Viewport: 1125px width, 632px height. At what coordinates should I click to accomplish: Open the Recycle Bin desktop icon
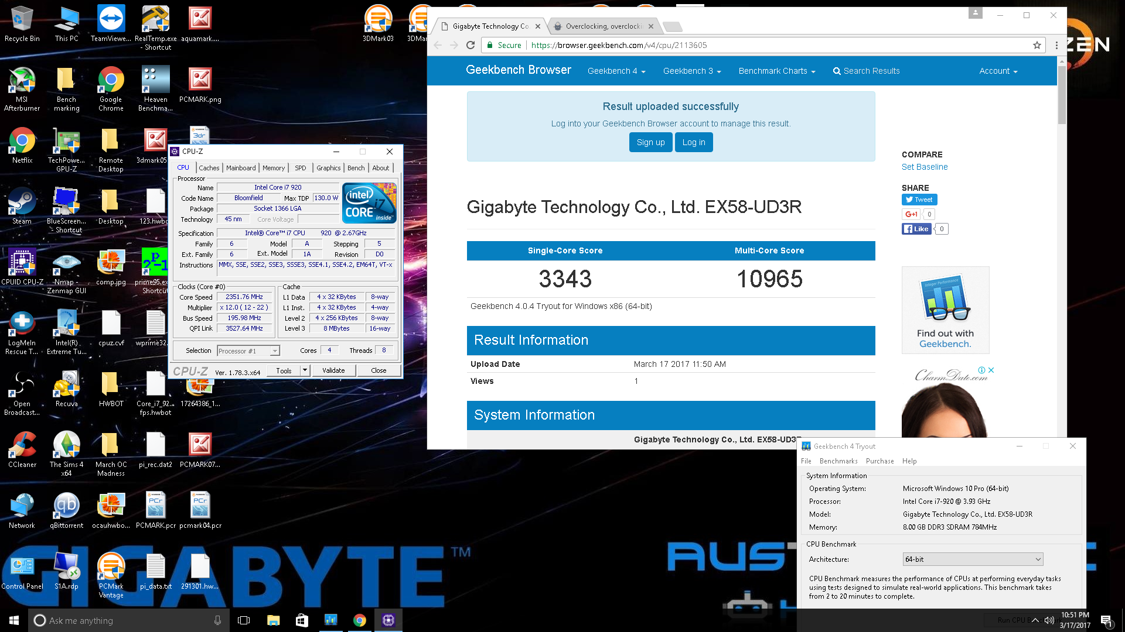[22, 24]
